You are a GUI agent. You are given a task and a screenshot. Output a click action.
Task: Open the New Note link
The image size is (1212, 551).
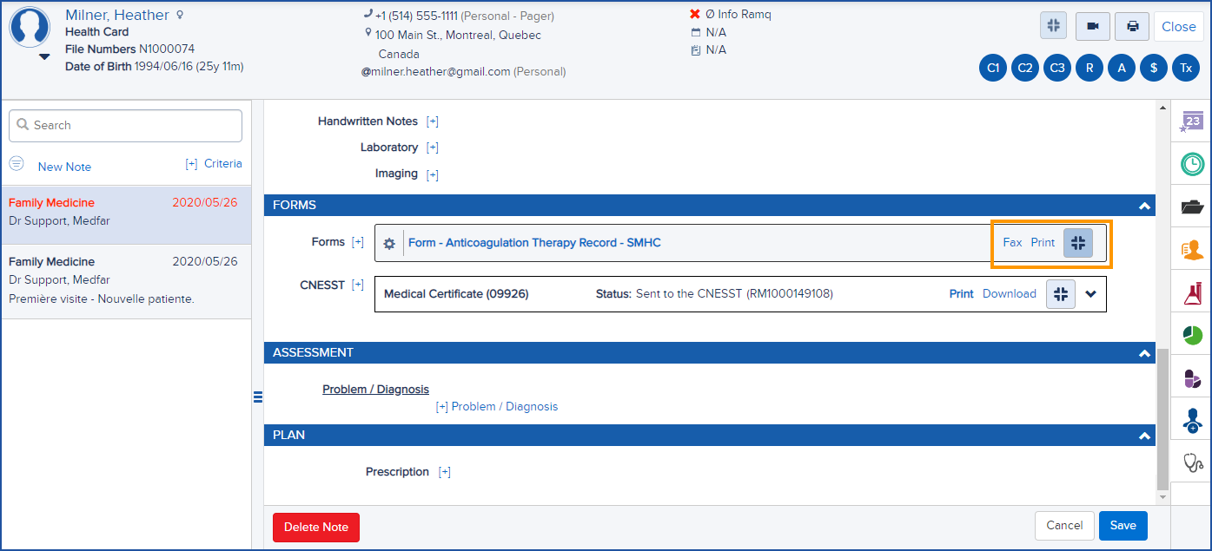click(x=64, y=166)
